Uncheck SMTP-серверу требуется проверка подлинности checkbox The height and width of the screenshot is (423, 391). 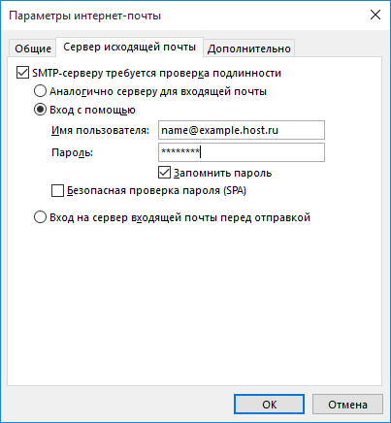point(22,73)
